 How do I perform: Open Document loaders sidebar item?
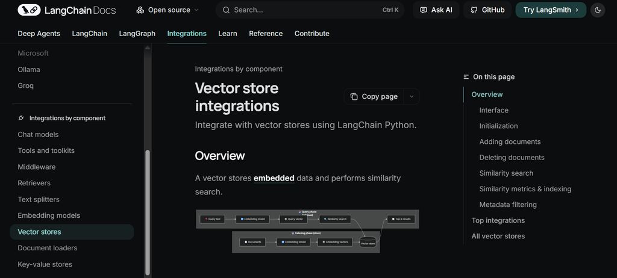click(x=47, y=248)
